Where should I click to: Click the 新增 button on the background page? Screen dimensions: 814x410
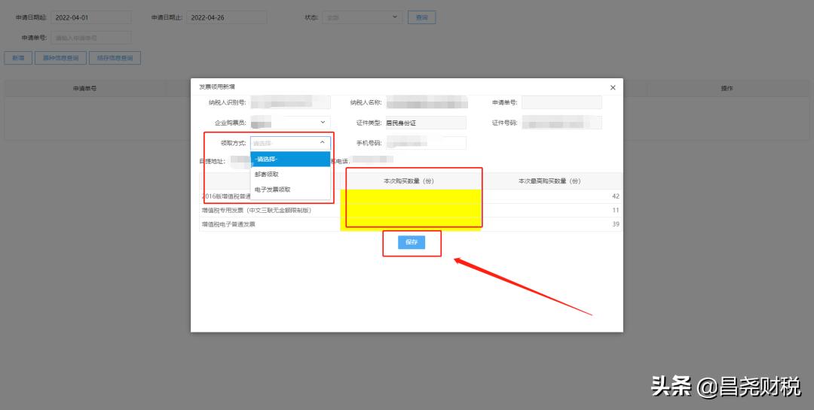point(18,58)
